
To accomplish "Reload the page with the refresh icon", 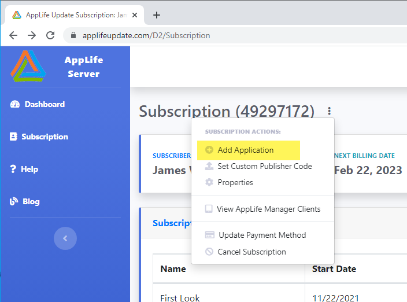I will pyautogui.click(x=50, y=35).
